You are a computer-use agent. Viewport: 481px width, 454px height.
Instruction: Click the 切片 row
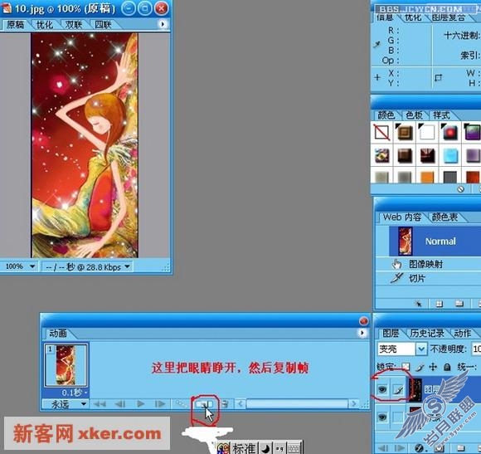pyautogui.click(x=428, y=278)
